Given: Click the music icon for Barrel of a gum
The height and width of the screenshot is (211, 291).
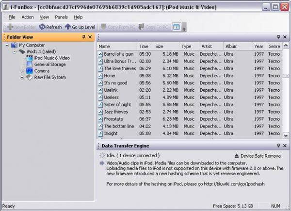Looking at the screenshot, I should 100,54.
